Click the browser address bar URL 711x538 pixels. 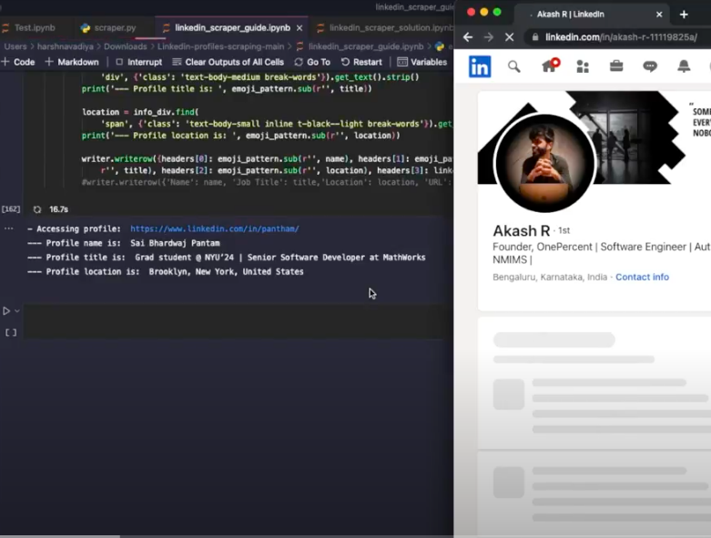click(621, 37)
